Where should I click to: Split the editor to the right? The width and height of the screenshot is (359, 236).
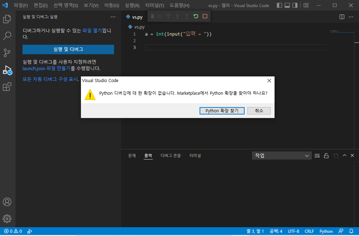342,17
